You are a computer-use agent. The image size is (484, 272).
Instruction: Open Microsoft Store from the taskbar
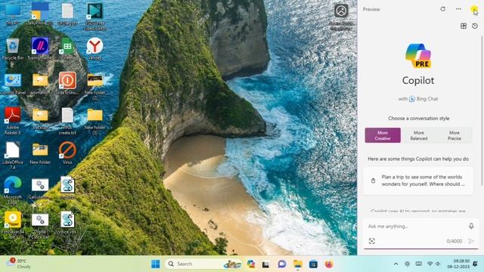click(313, 264)
